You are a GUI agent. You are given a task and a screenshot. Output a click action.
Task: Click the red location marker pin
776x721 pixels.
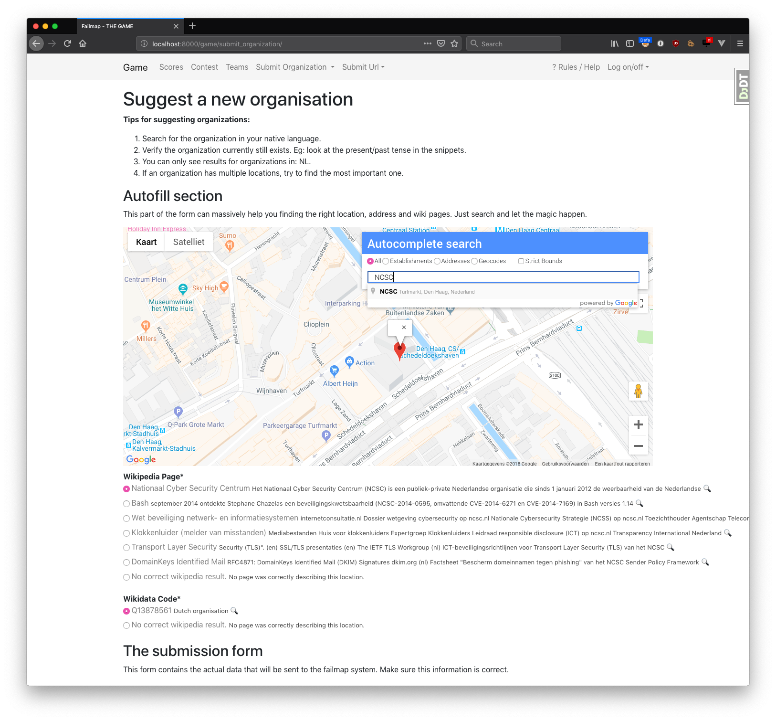pos(399,350)
